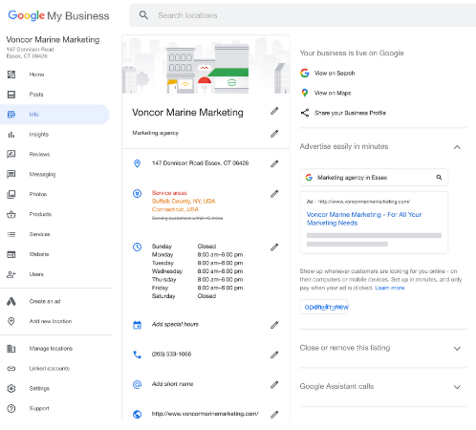
Task: Click the search magnifier icon
Action: tap(143, 15)
